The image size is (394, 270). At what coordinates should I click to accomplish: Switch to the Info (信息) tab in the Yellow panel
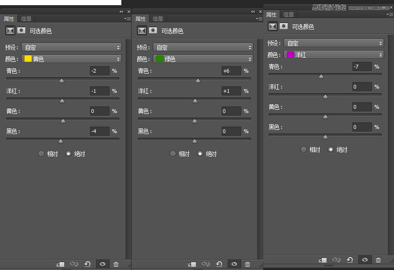(26, 19)
